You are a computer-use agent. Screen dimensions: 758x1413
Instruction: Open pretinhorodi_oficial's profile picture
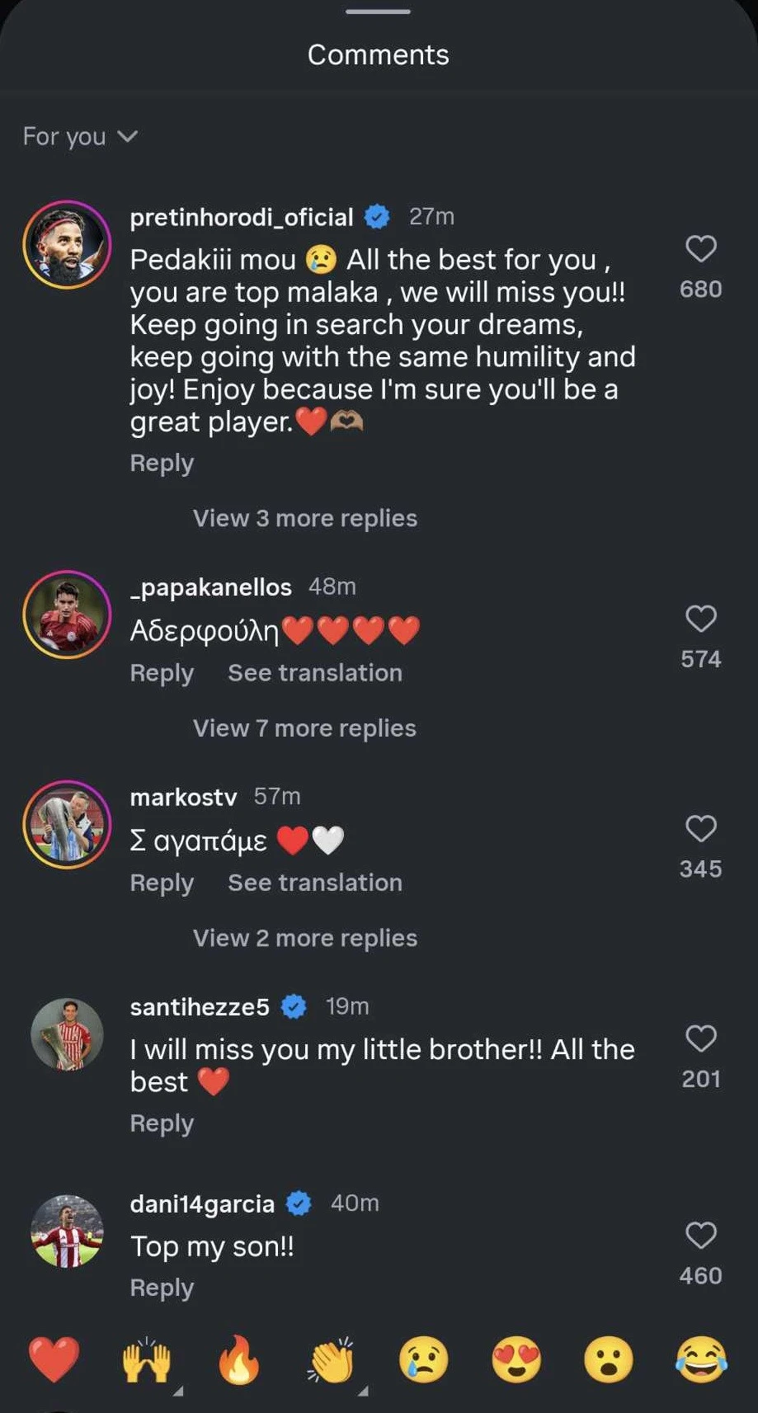[x=67, y=244]
